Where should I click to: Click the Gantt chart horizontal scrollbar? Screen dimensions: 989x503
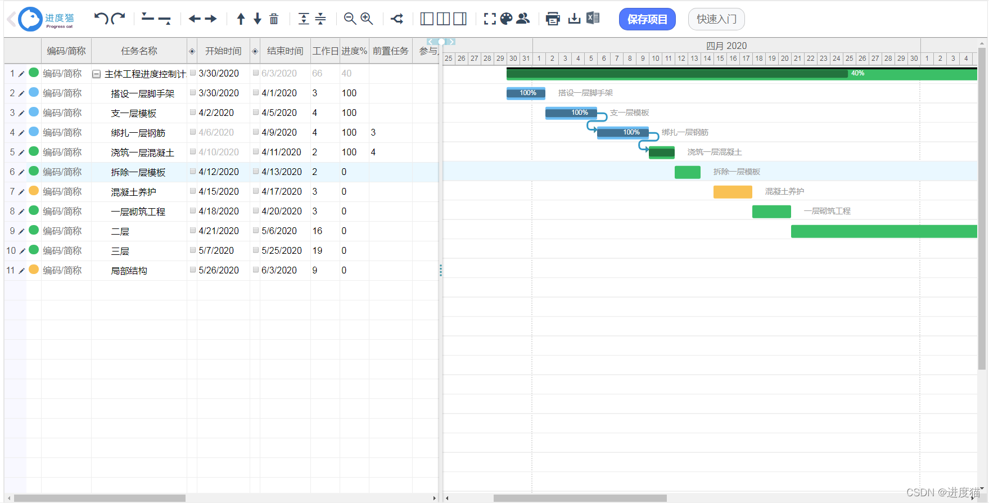[580, 498]
